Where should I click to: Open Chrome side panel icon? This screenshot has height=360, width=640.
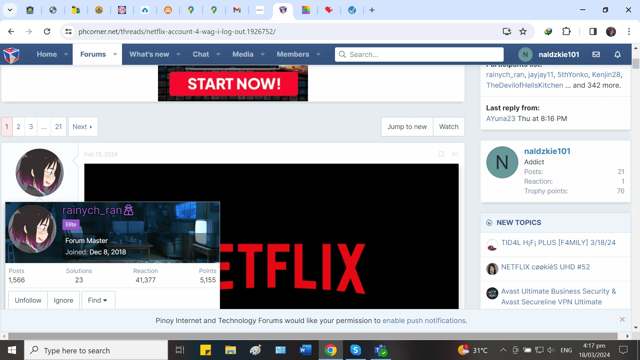click(x=593, y=32)
